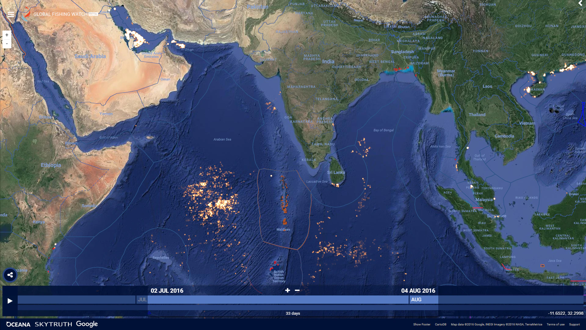Click the coordinates readout at bottom right

pos(566,313)
